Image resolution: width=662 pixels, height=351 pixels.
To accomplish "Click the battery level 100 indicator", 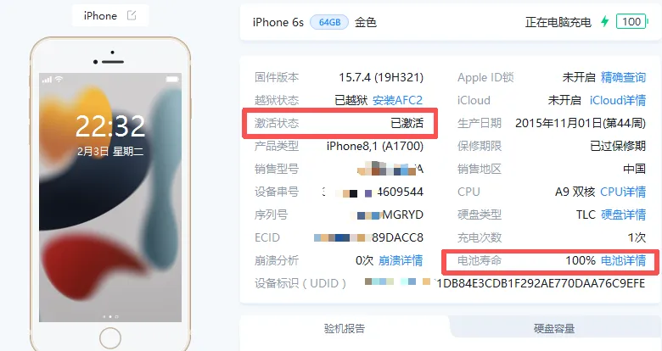I will (631, 21).
